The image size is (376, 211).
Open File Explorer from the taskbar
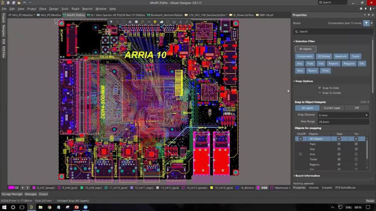tap(40, 207)
